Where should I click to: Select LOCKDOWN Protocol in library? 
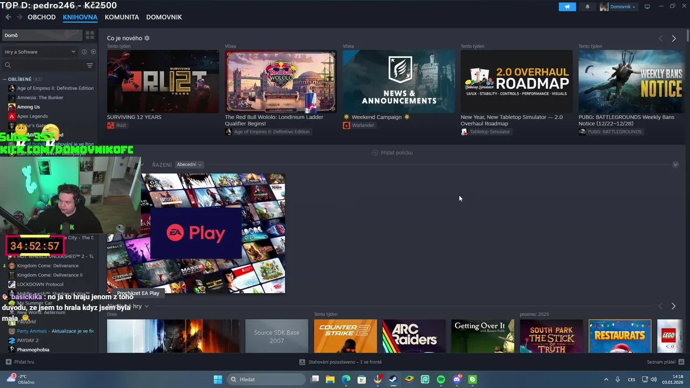point(36,284)
